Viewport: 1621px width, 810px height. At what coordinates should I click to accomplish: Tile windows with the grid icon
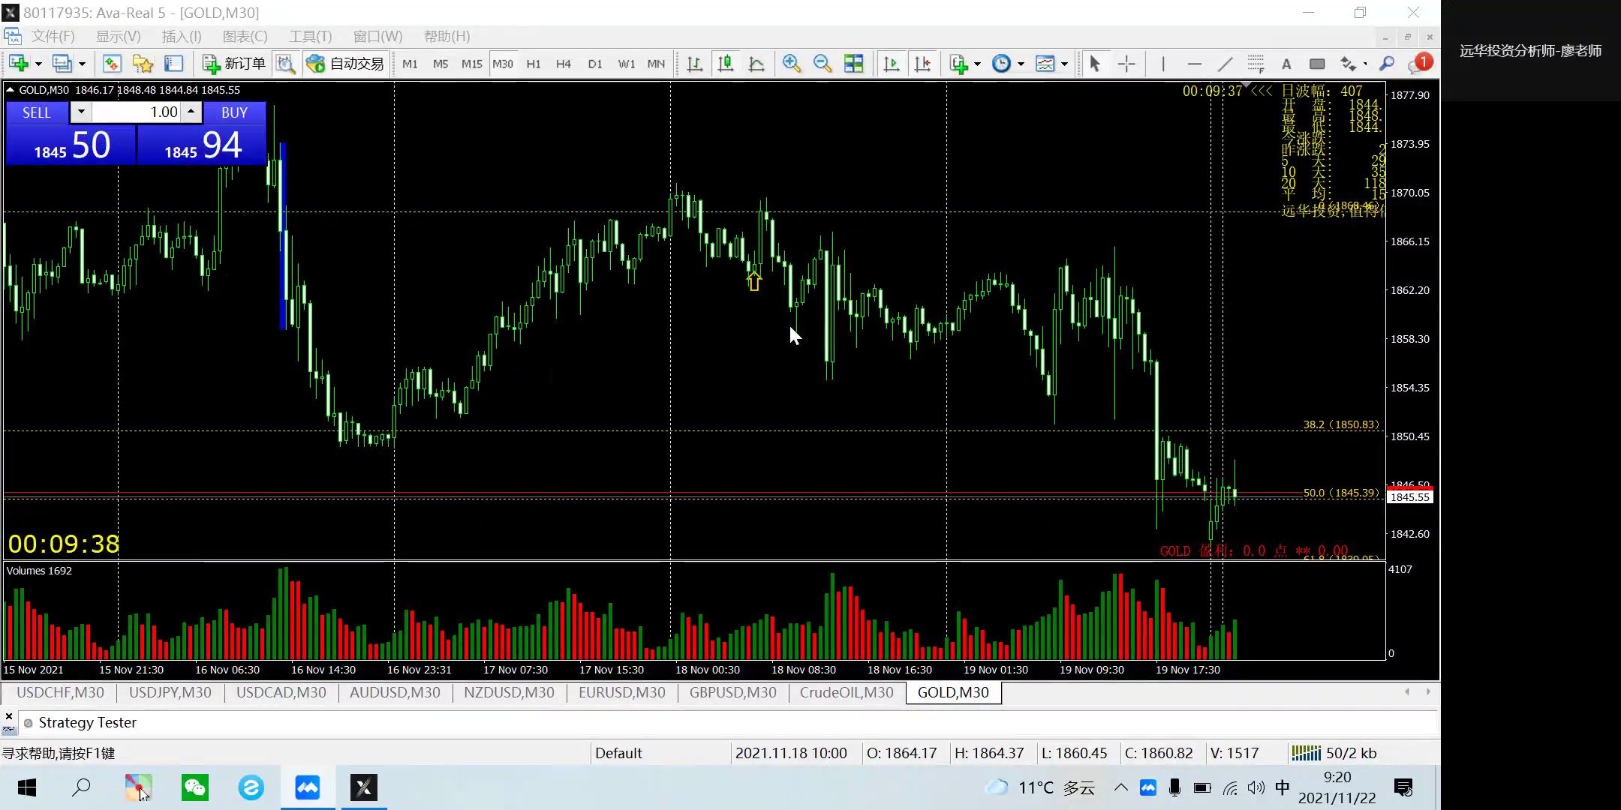[x=853, y=64]
